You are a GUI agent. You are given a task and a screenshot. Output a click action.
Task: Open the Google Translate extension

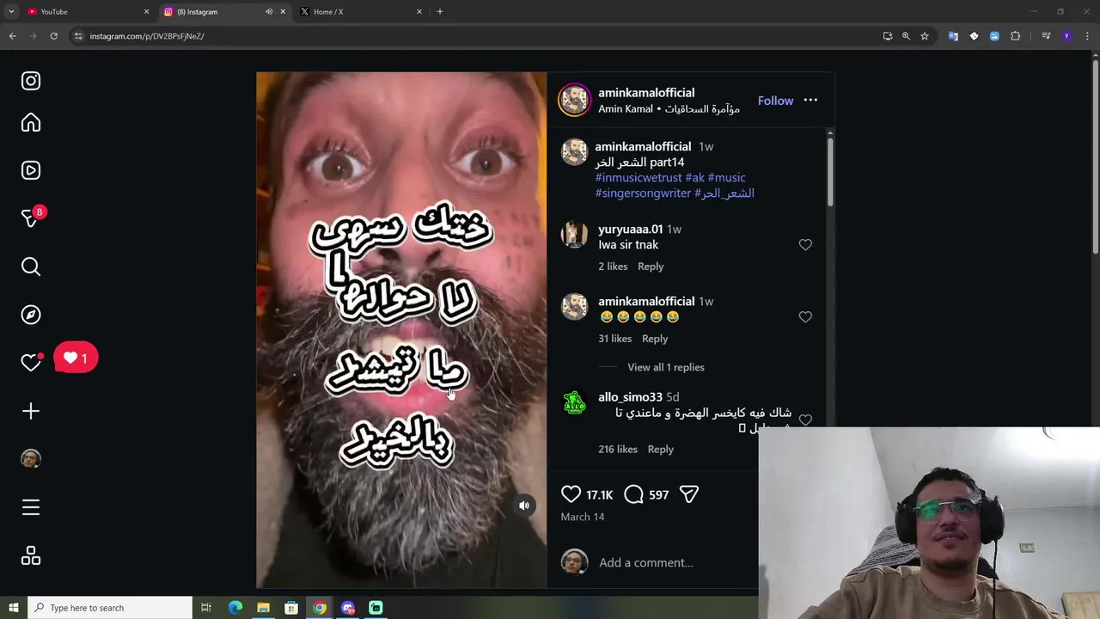pyautogui.click(x=953, y=36)
